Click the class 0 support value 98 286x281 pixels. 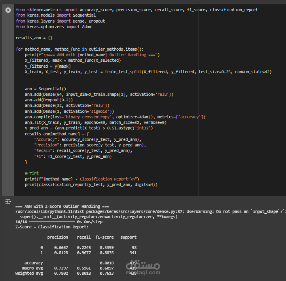(x=134, y=248)
